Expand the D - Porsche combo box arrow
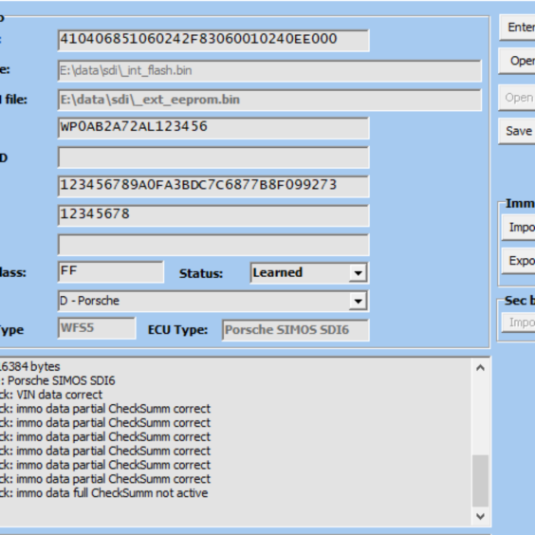 point(358,301)
